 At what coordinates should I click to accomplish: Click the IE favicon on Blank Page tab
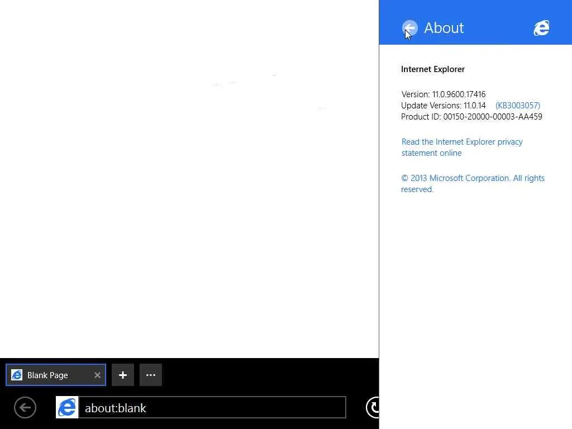pos(17,375)
